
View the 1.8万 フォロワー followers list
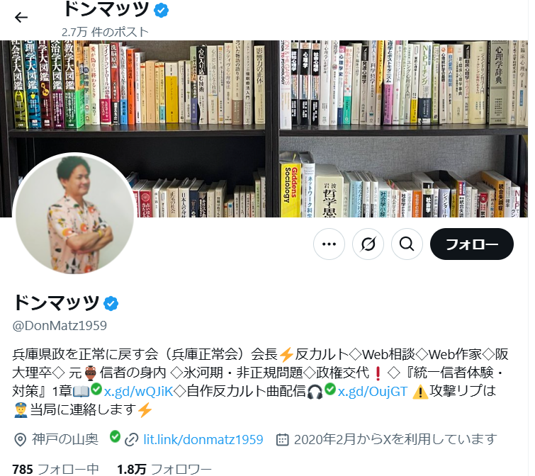click(x=164, y=469)
